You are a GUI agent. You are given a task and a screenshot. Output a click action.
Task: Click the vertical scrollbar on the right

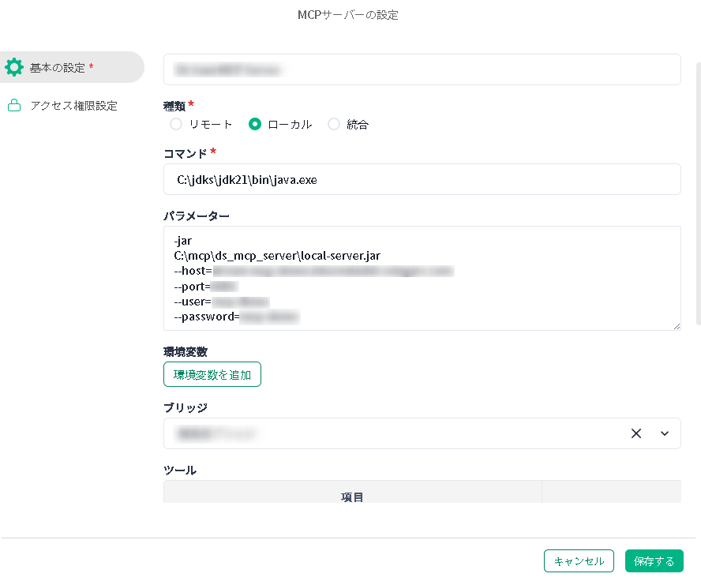(697, 197)
